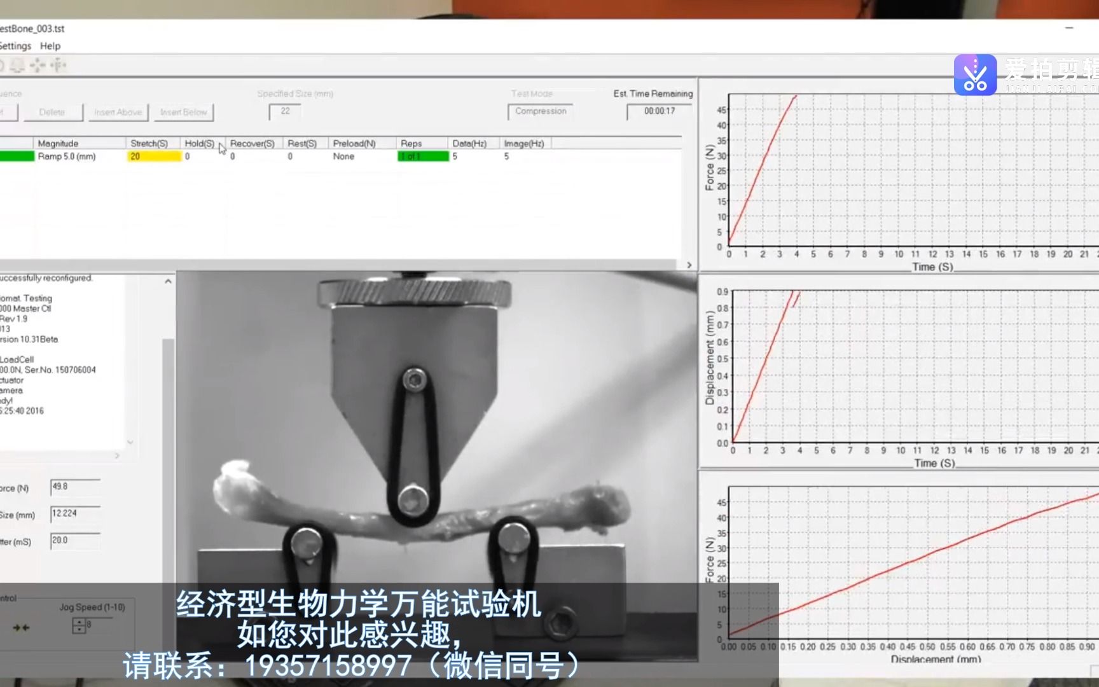Click the Specified Size field showing 22
Image resolution: width=1099 pixels, height=687 pixels.
(285, 111)
